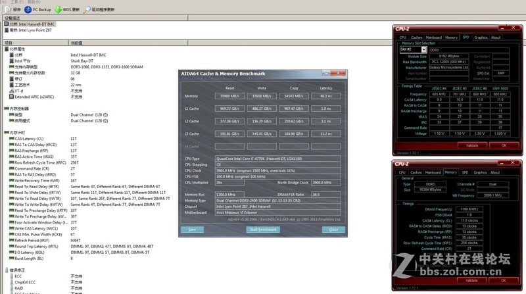Open 驱动程序更新 driver update tool
The image size is (526, 294).
point(99,10)
